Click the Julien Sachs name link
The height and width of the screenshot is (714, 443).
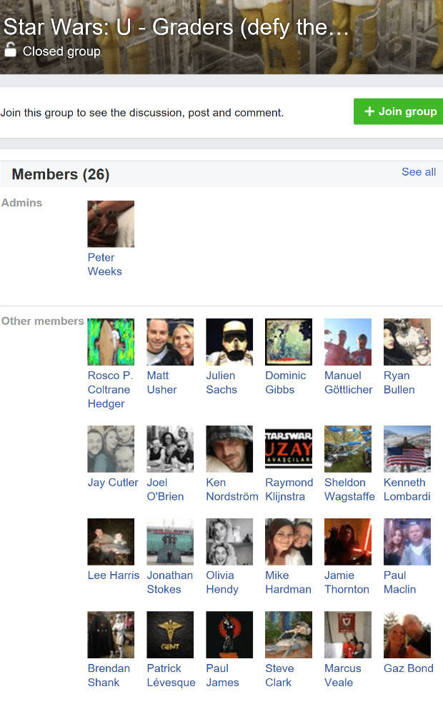point(221,383)
